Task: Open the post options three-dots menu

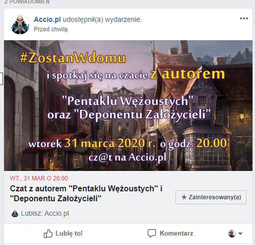Action: click(x=244, y=18)
